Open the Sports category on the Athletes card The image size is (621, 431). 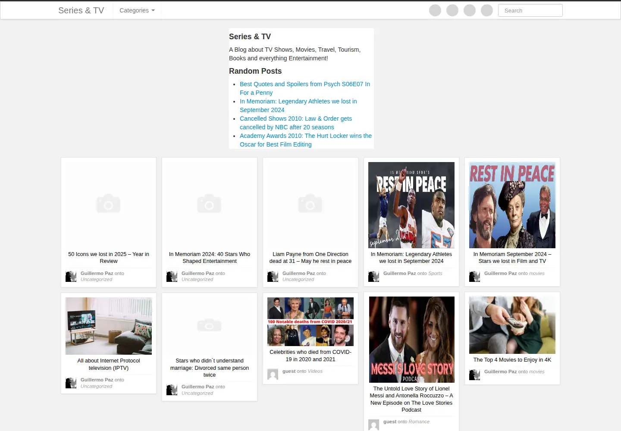coord(435,273)
